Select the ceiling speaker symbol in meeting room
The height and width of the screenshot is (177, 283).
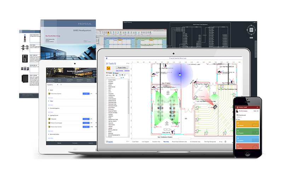tap(168, 92)
